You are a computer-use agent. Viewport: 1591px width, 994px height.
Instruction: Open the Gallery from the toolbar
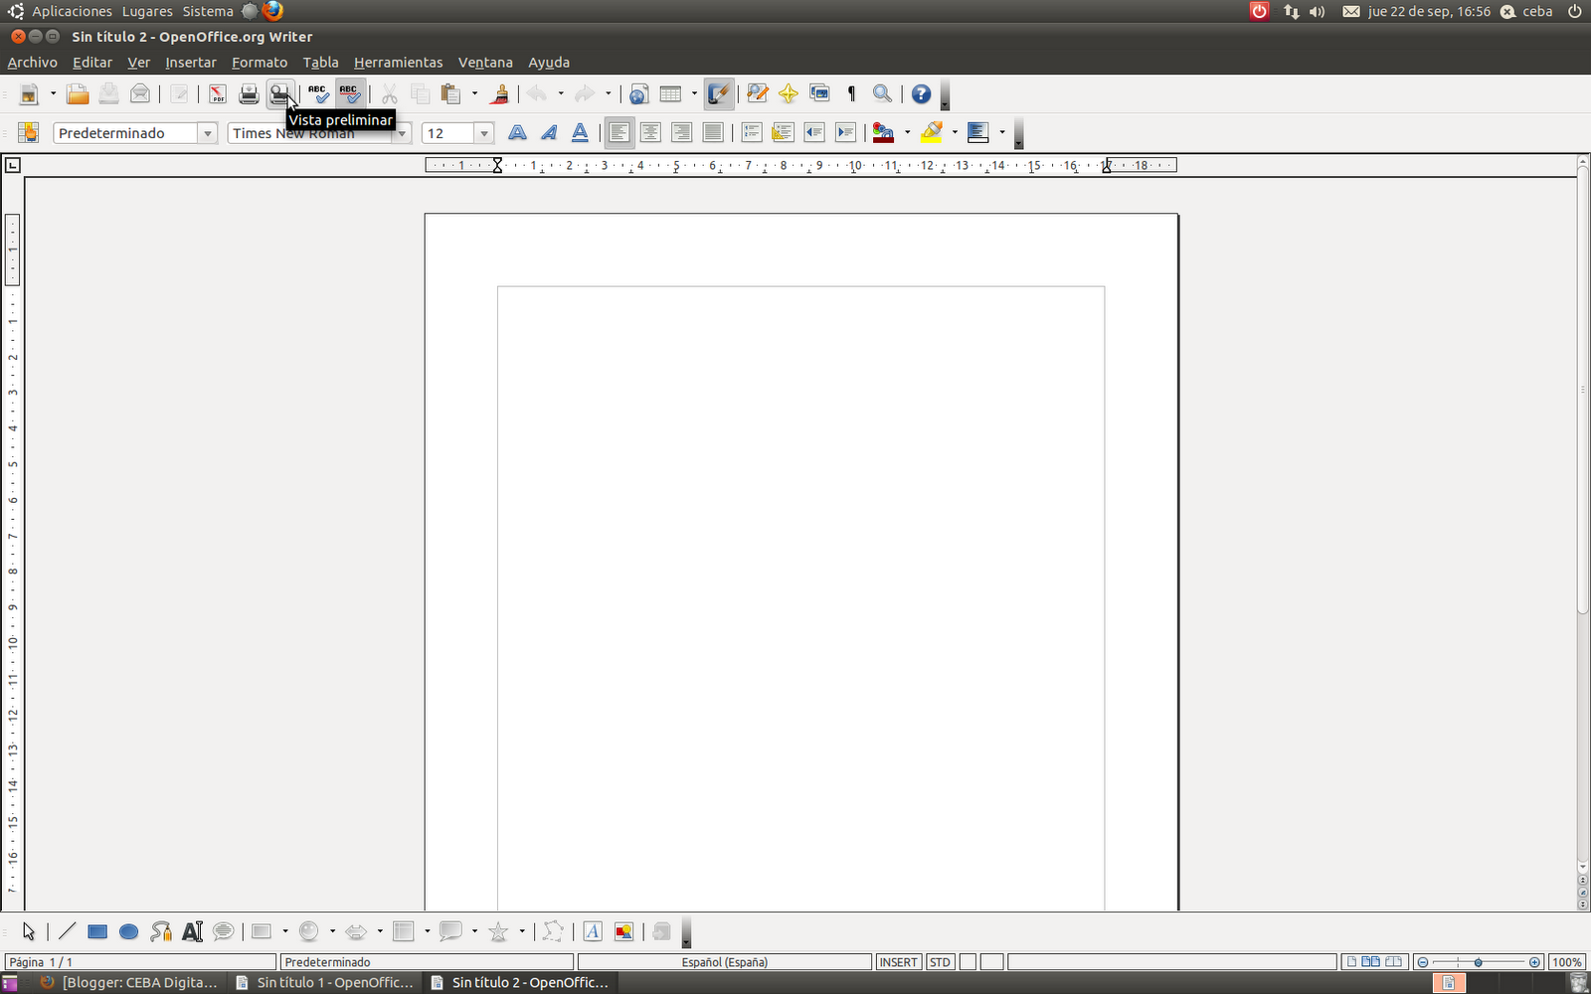(819, 94)
